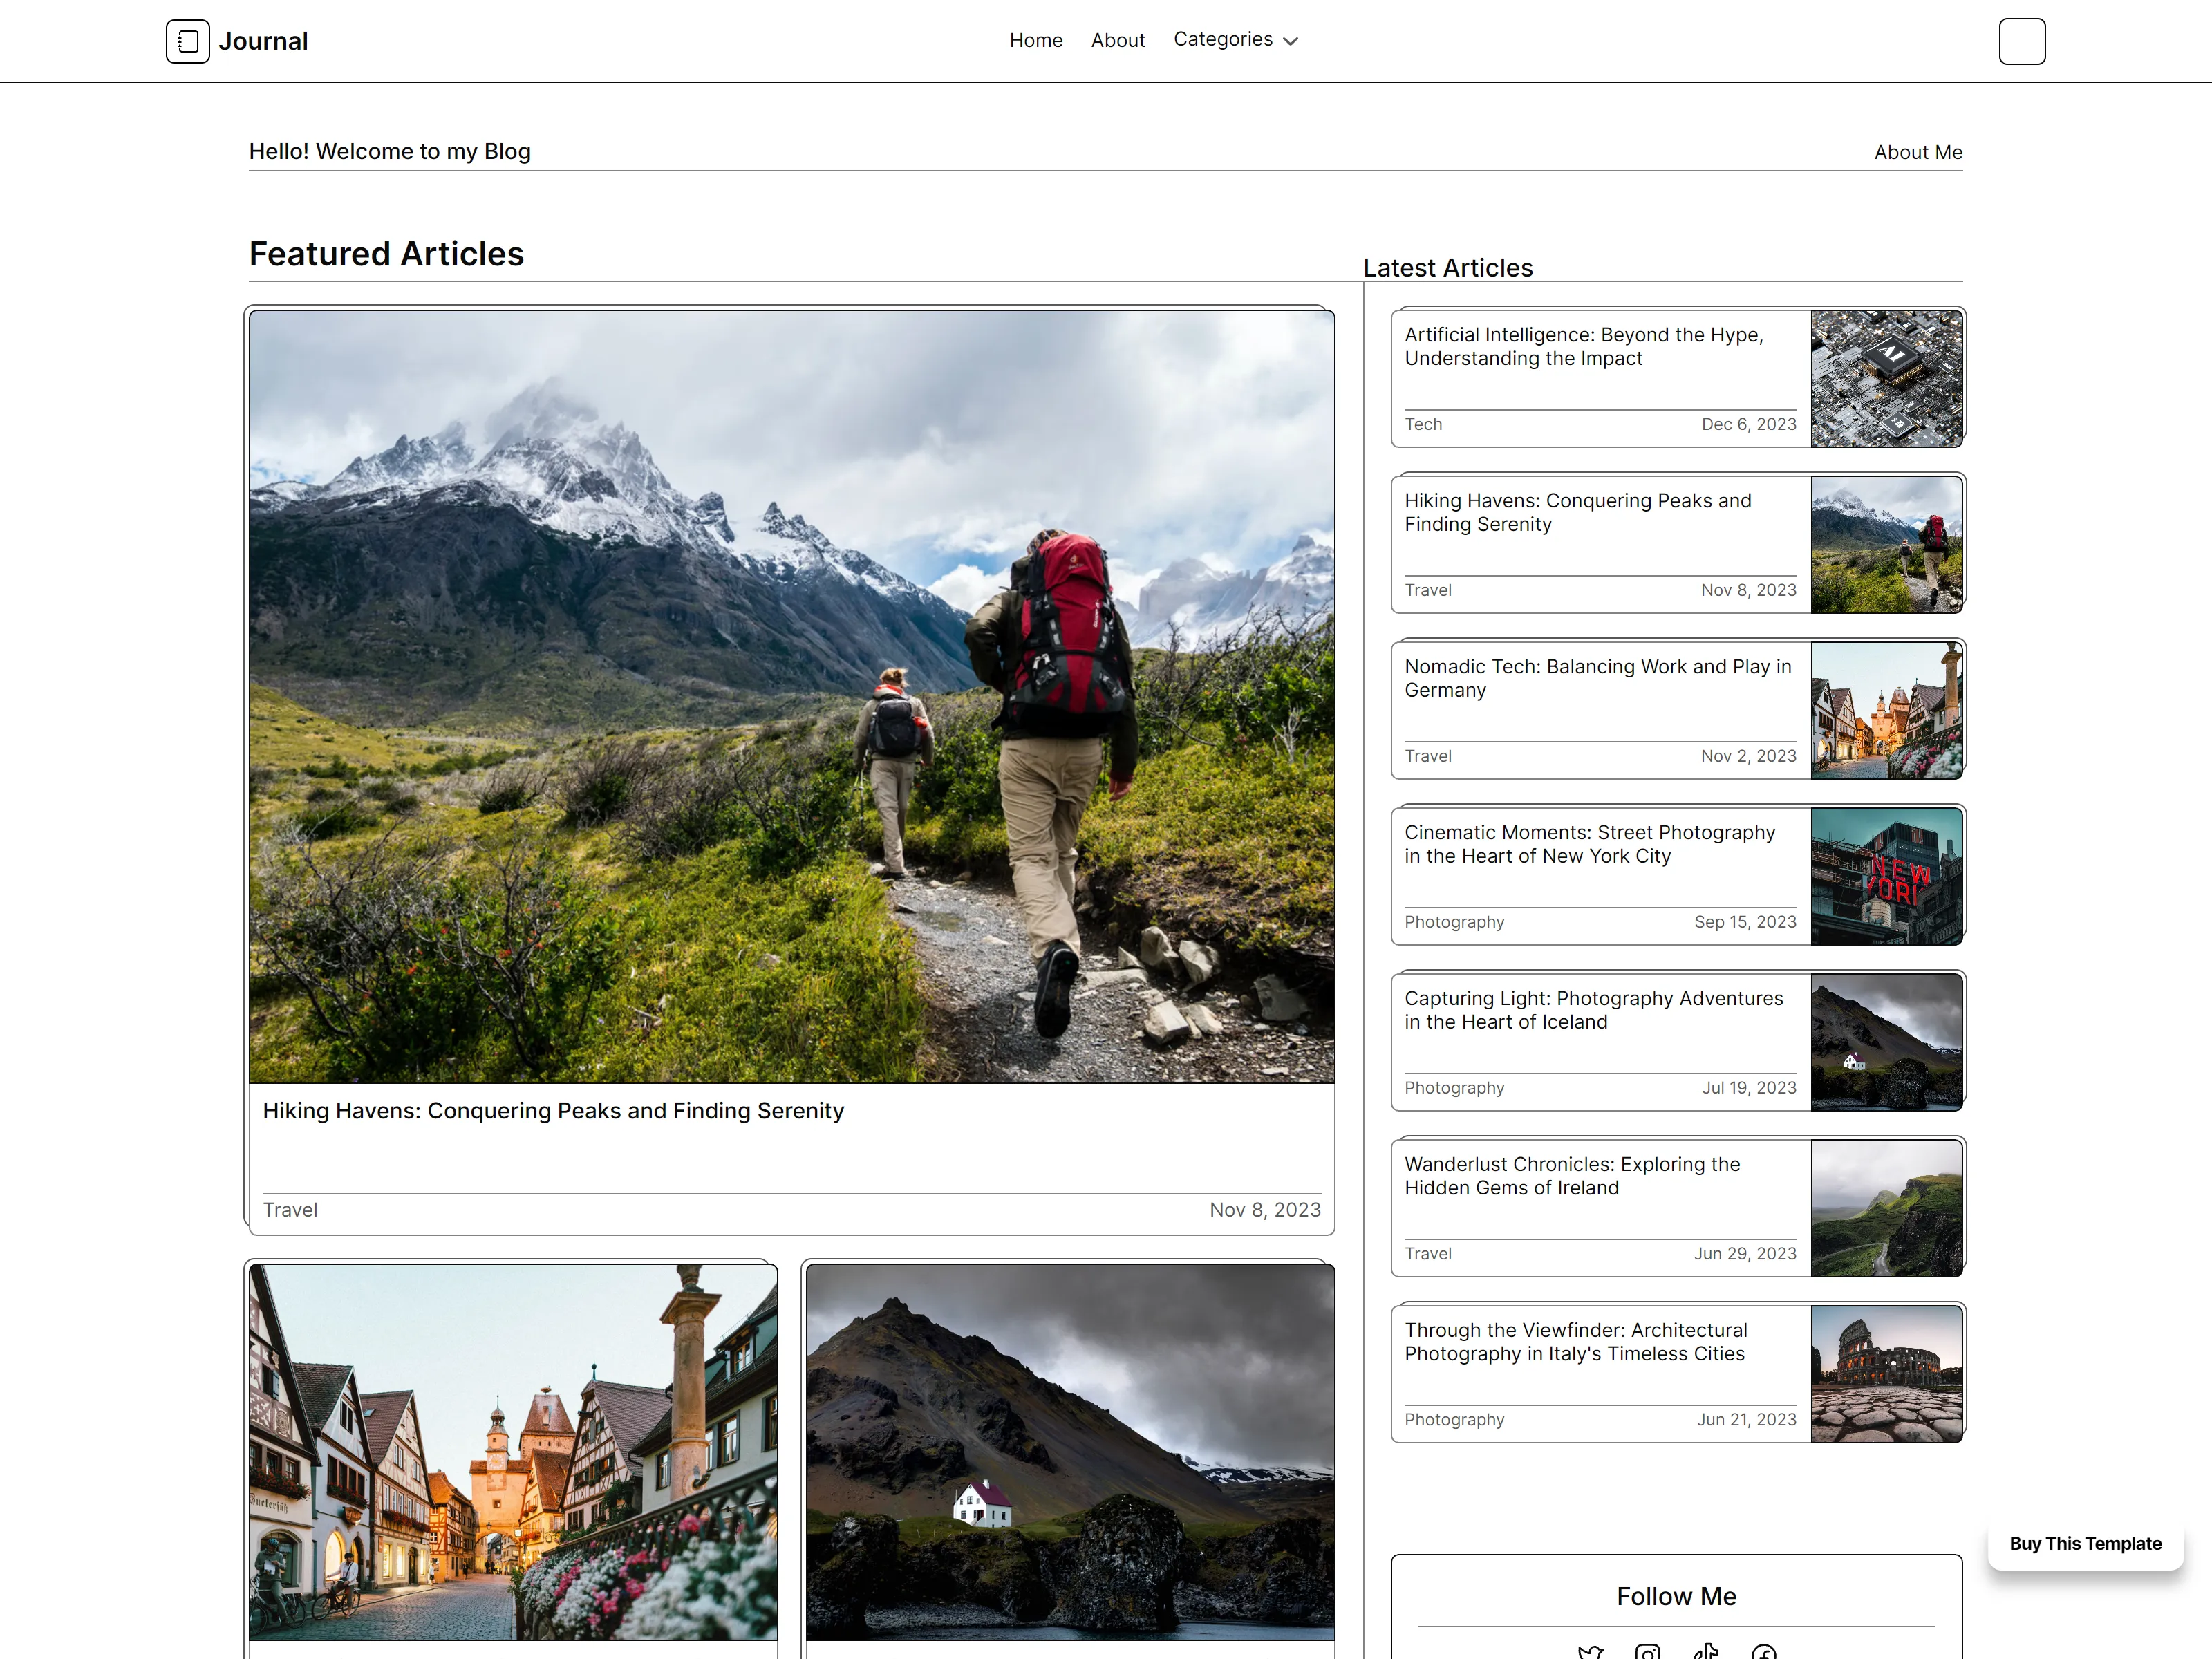This screenshot has width=2212, height=1659.
Task: Click the Journal site title text
Action: tap(263, 41)
